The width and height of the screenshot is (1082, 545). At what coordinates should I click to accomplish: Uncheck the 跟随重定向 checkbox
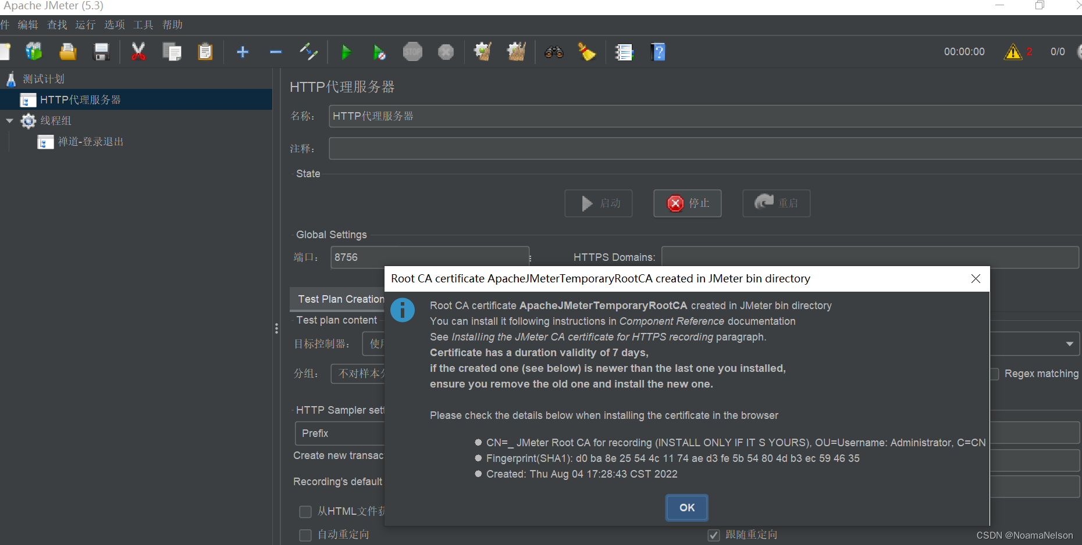click(x=714, y=535)
